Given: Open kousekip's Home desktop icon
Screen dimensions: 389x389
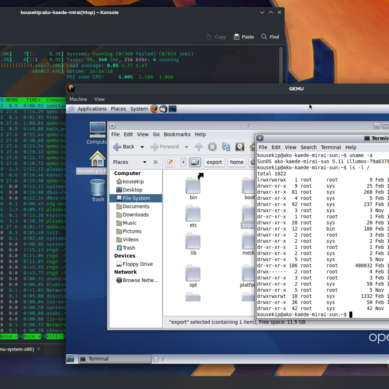Looking at the screenshot, I should (x=94, y=162).
